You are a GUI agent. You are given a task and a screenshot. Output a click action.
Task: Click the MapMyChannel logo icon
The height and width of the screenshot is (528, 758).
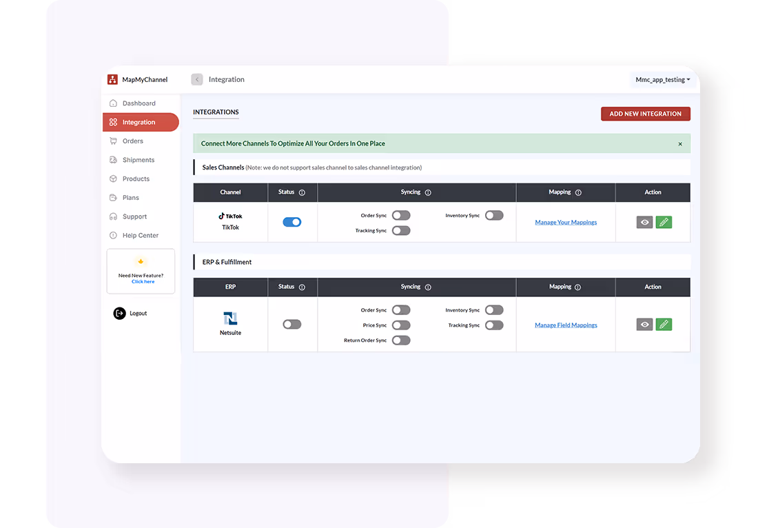click(x=112, y=79)
